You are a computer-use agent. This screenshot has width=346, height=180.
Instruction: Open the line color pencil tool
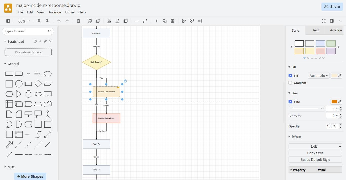tap(117, 21)
